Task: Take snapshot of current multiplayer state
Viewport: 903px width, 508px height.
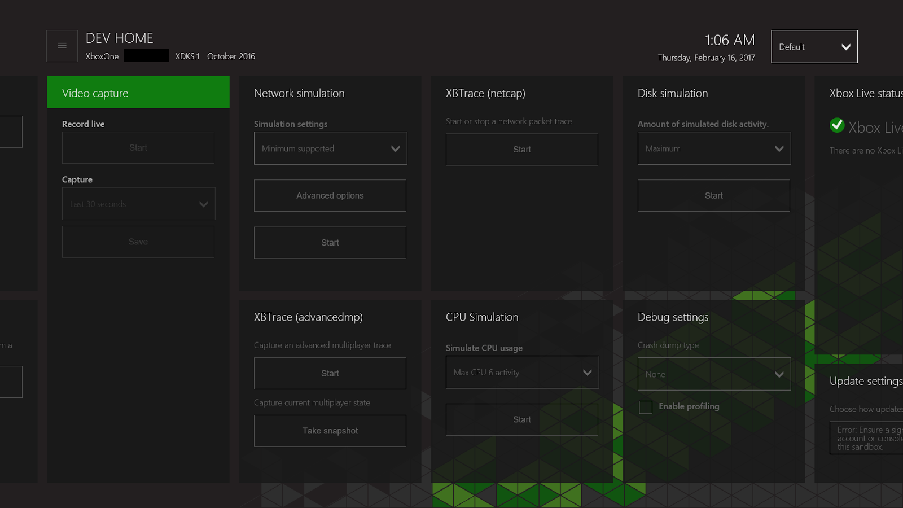Action: [330, 431]
